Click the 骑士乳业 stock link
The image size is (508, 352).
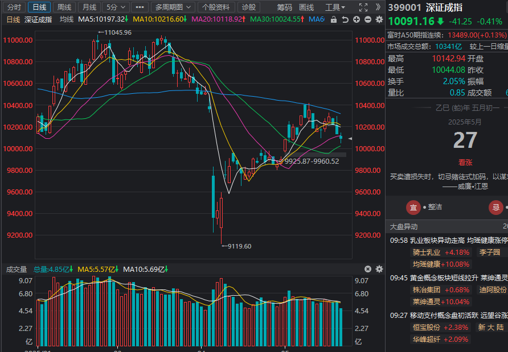[426, 252]
